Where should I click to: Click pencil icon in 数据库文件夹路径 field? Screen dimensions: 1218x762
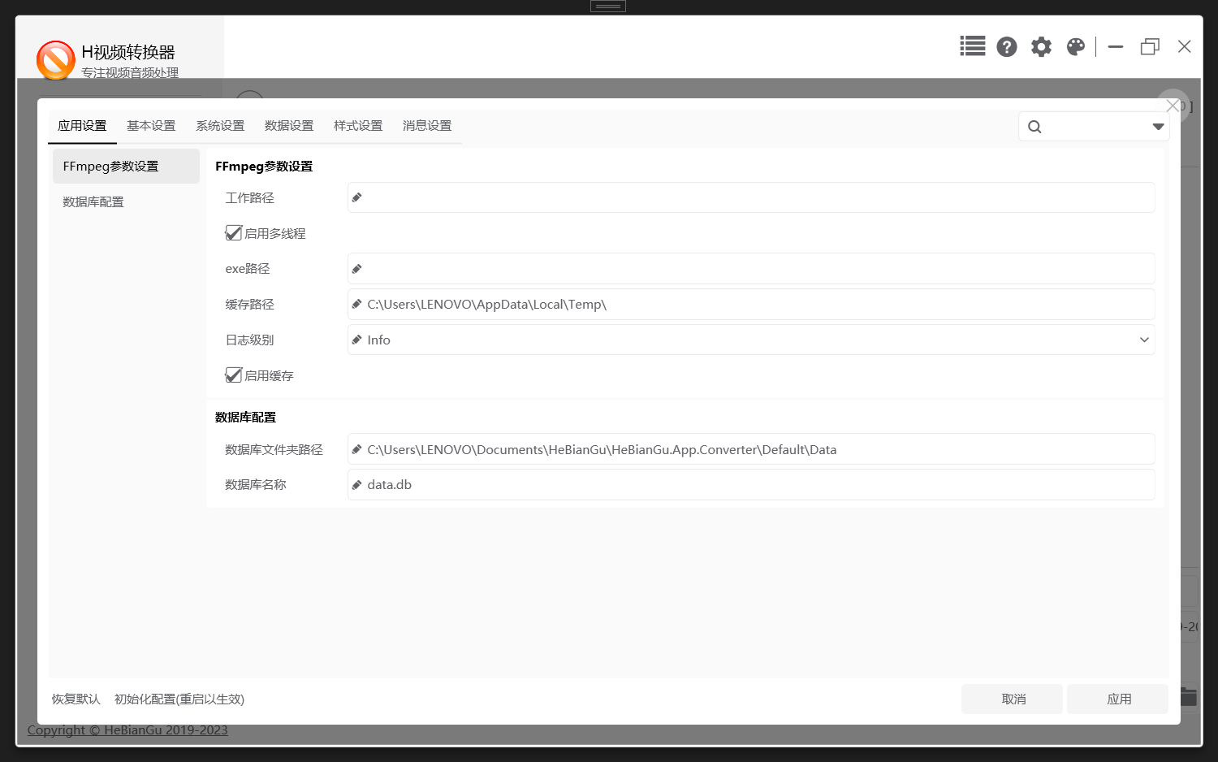[356, 449]
